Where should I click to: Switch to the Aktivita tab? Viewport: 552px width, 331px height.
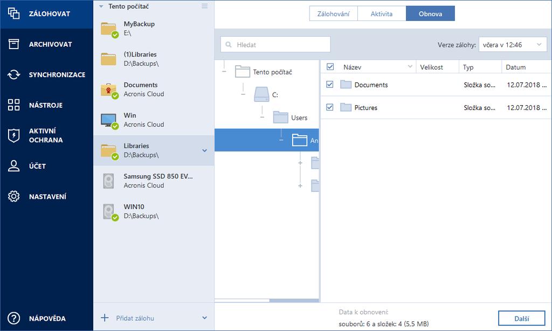(382, 13)
